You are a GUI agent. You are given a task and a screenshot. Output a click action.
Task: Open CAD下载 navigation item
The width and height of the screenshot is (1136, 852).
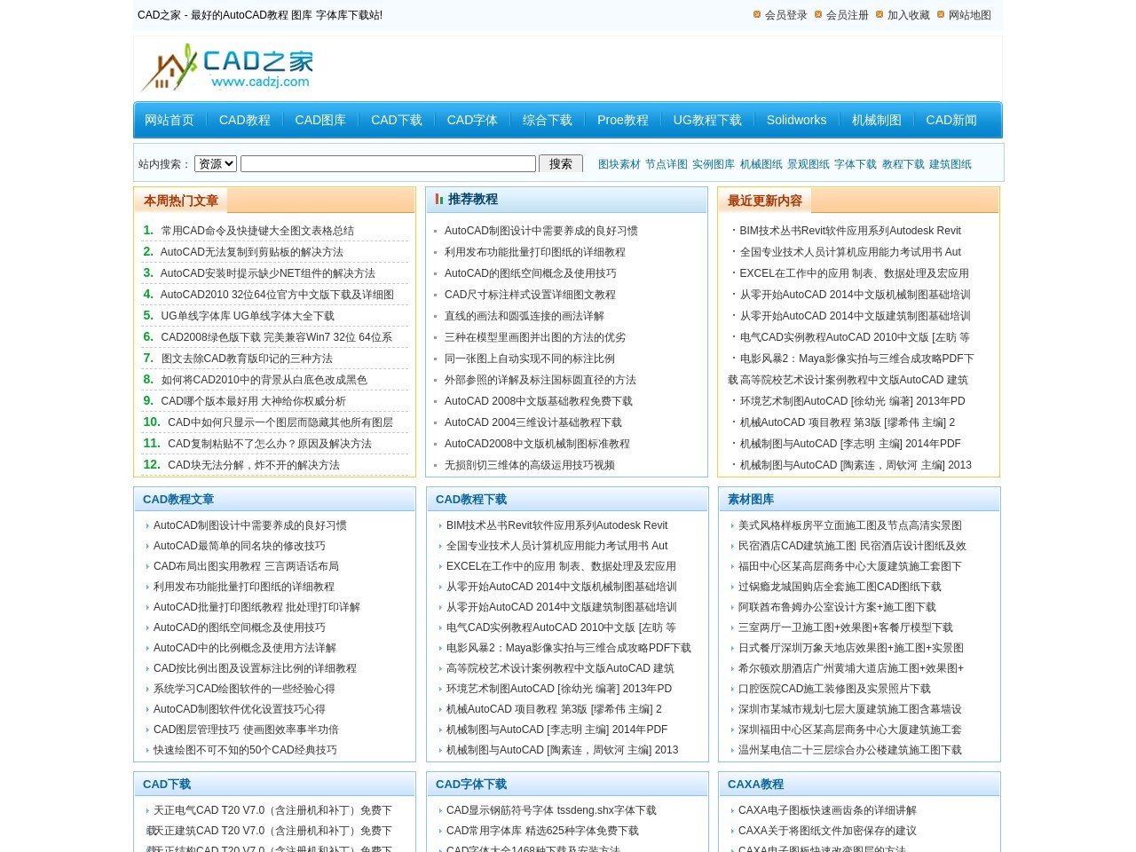point(397,120)
